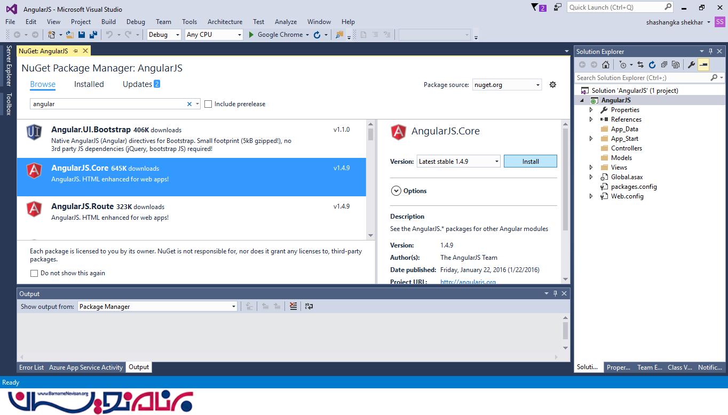This screenshot has height=415, width=728.
Task: Toggle Preview Selected Items in Solution Explorer
Action: click(703, 65)
